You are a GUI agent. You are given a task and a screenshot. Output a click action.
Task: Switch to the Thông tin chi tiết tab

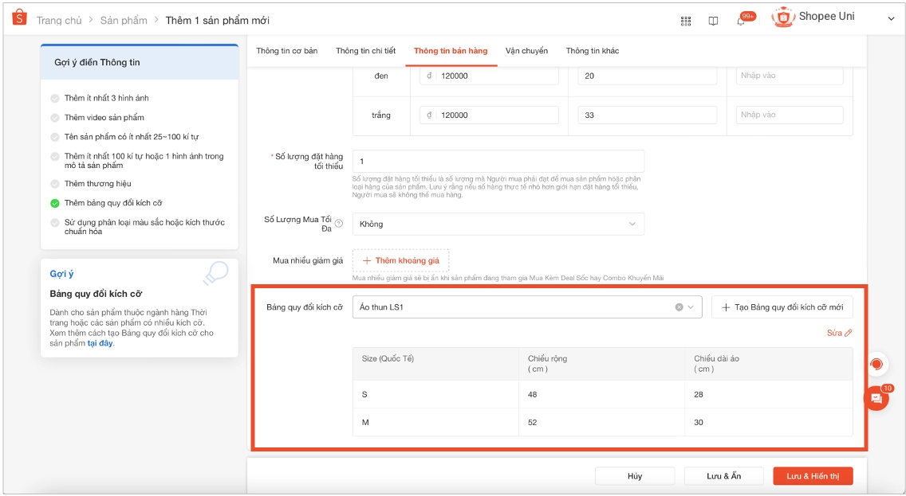(x=366, y=51)
